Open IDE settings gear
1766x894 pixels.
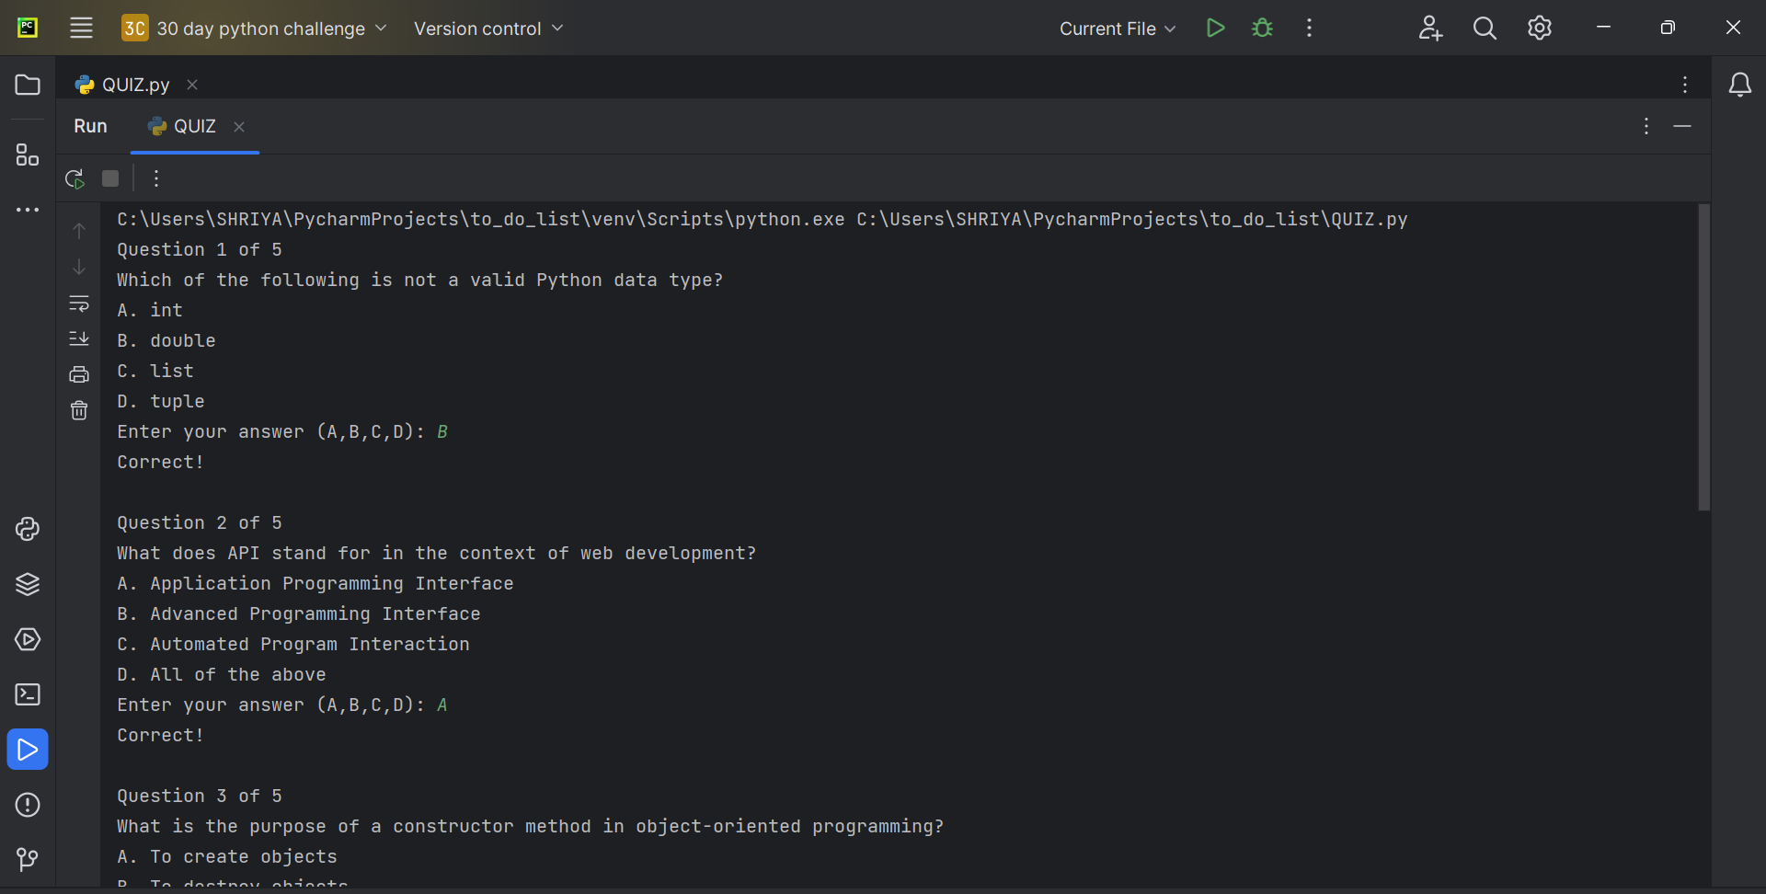pos(1539,28)
